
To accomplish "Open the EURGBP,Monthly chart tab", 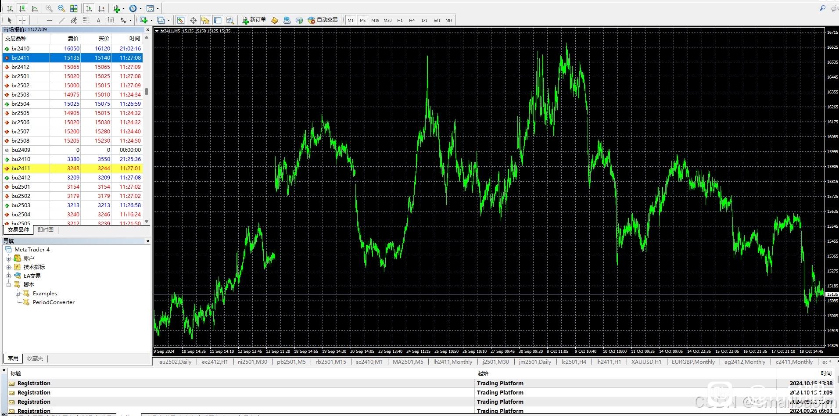I will 693,362.
